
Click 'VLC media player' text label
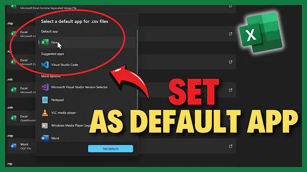pyautogui.click(x=64, y=112)
